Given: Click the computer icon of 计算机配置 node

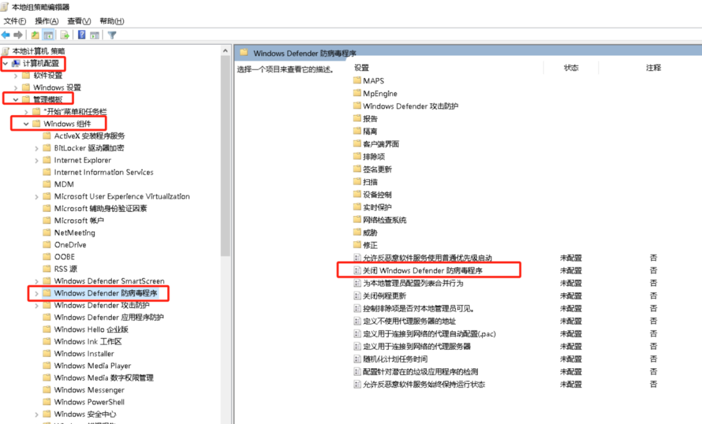Looking at the screenshot, I should [x=16, y=63].
